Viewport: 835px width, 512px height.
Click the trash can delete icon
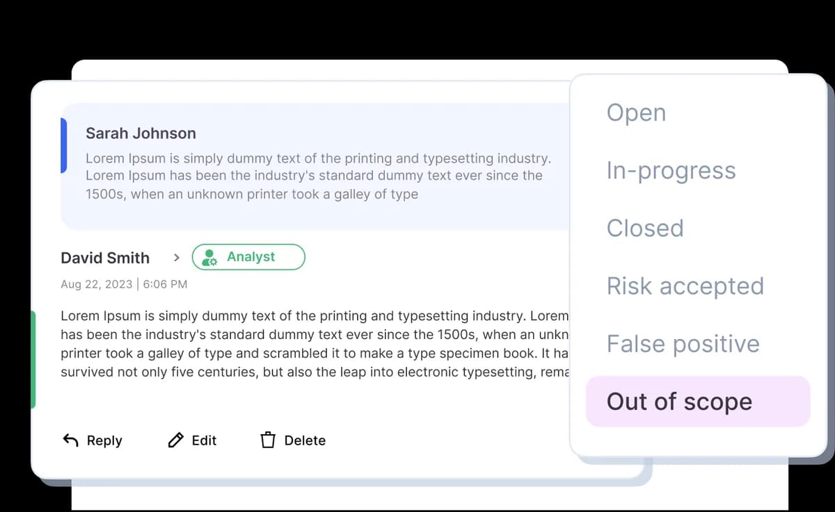[268, 440]
